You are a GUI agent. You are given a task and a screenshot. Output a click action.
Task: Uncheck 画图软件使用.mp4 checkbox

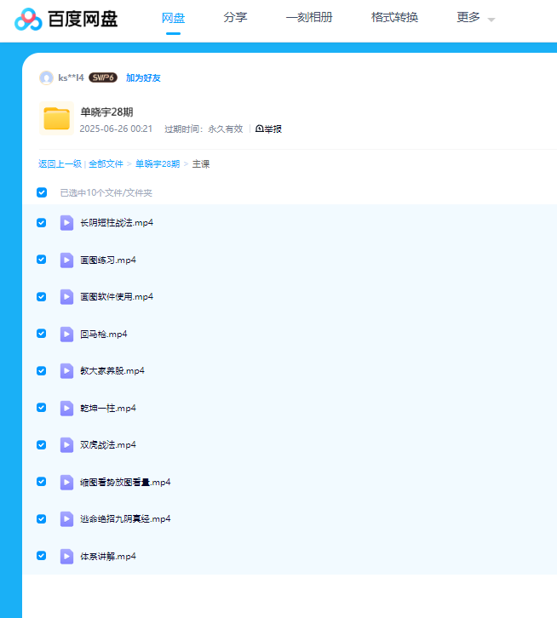coord(42,297)
